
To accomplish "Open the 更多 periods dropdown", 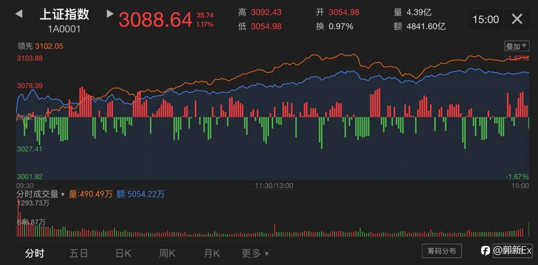I will 255,253.
